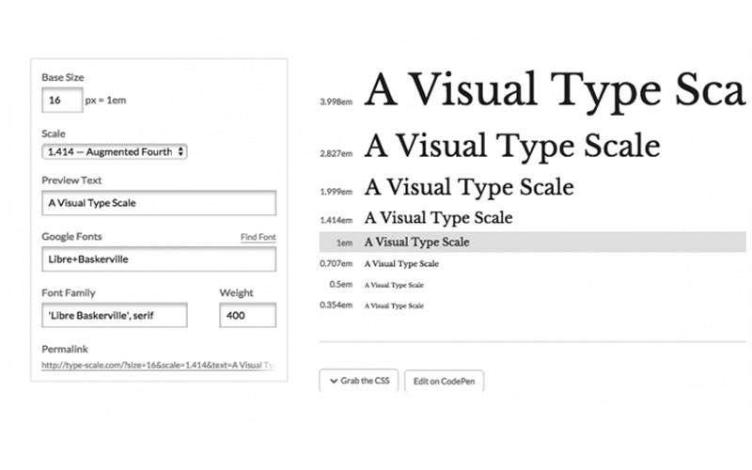Expand the Grab the CSS button
This screenshot has width=752, height=470.
(359, 381)
